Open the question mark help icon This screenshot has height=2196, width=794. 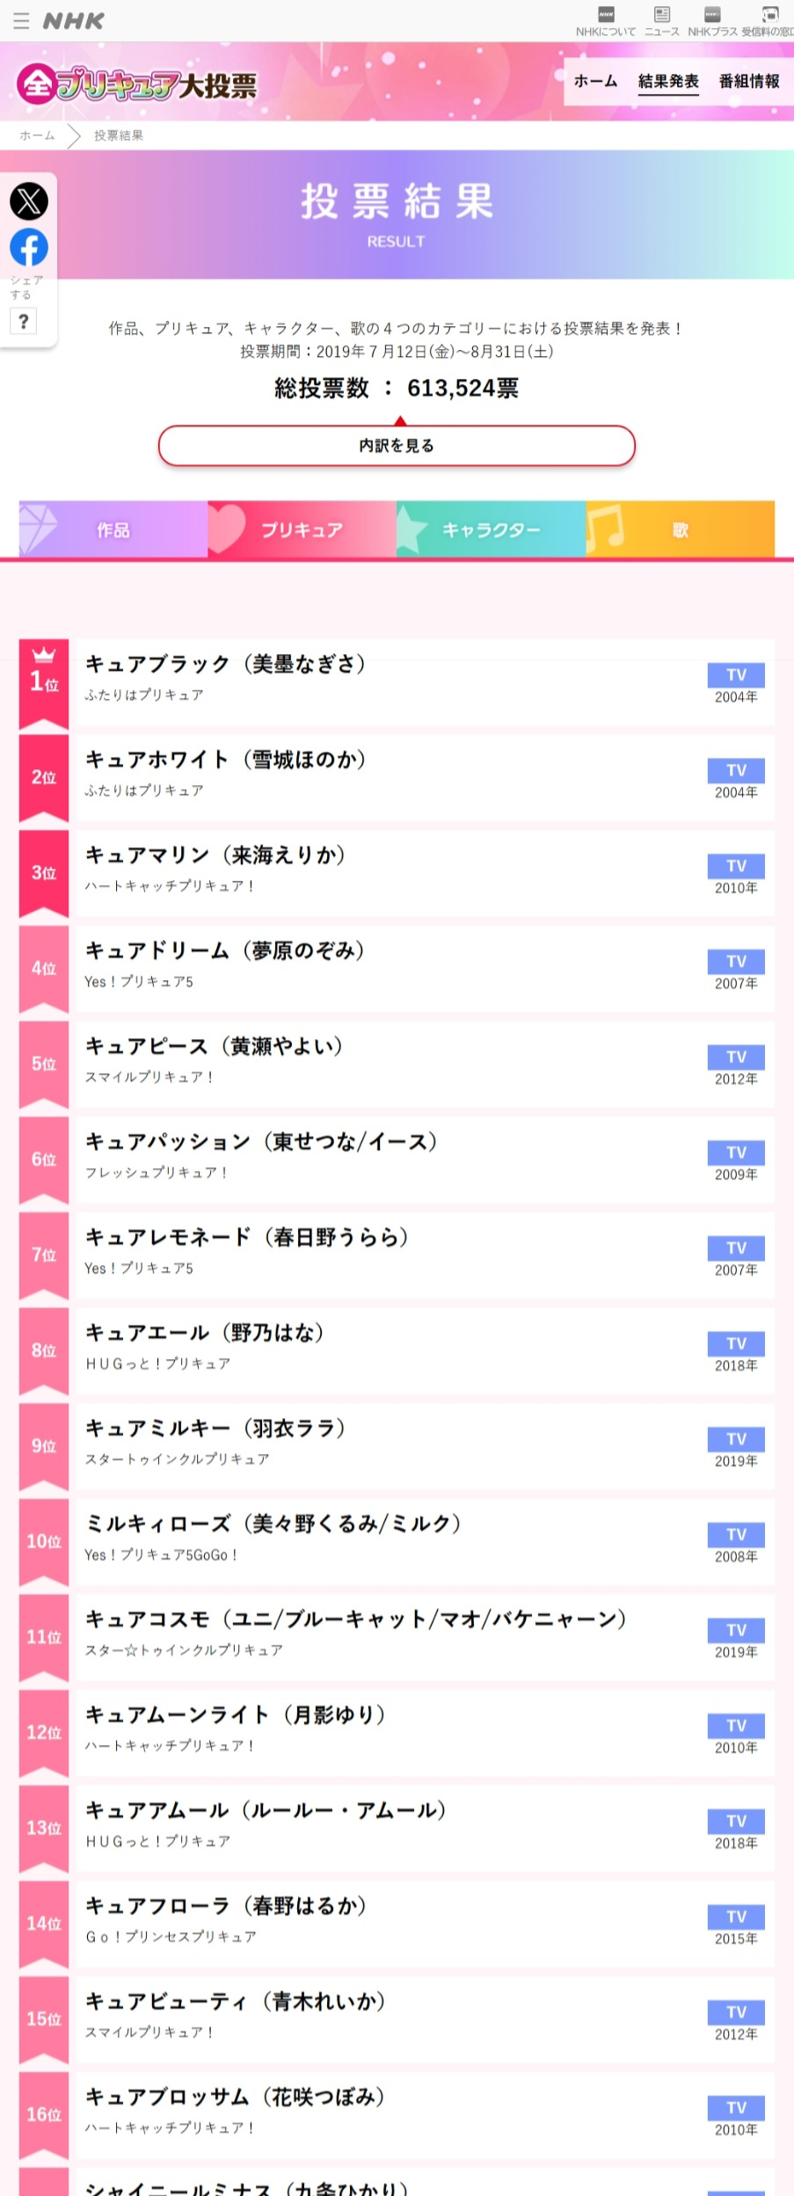click(x=24, y=322)
